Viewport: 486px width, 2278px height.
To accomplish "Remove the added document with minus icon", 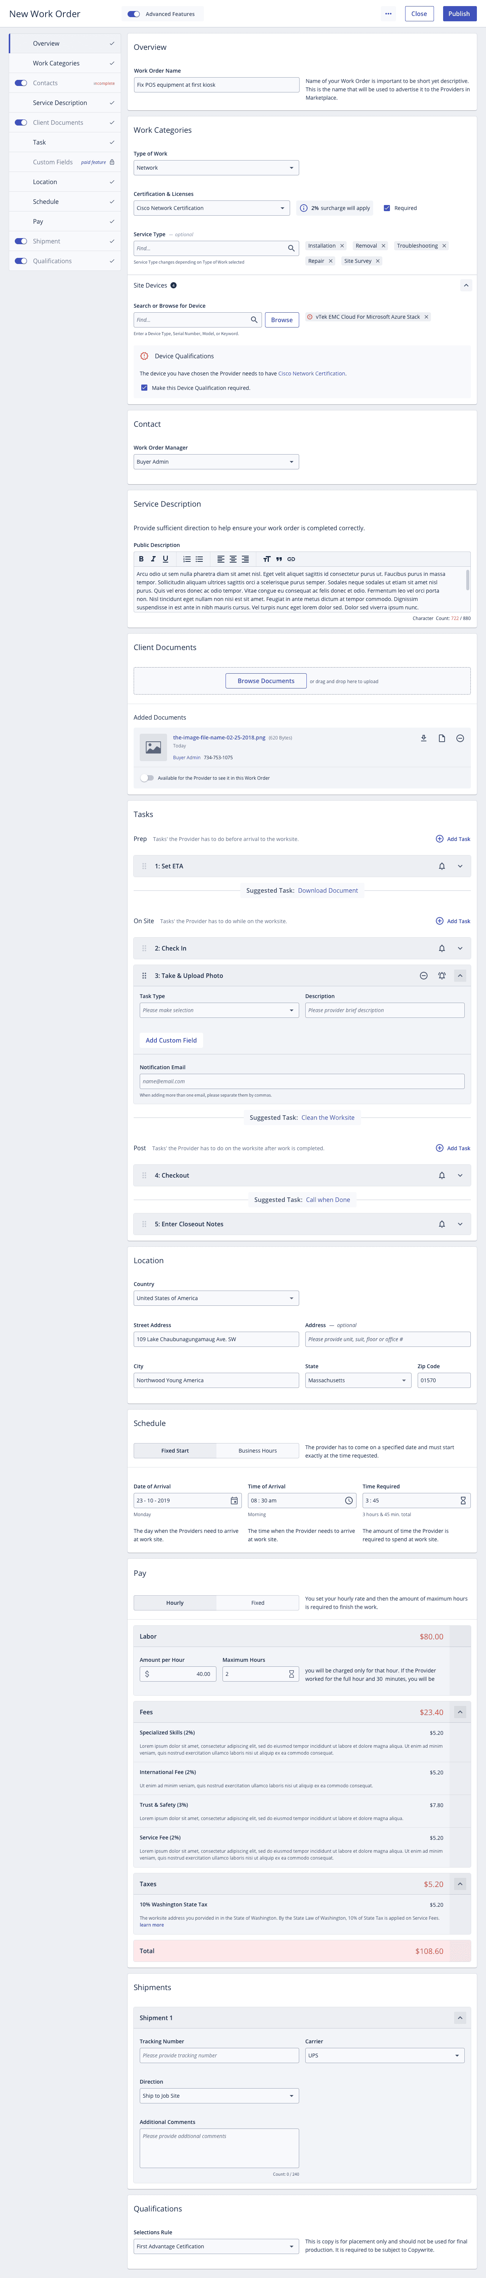I will point(459,738).
